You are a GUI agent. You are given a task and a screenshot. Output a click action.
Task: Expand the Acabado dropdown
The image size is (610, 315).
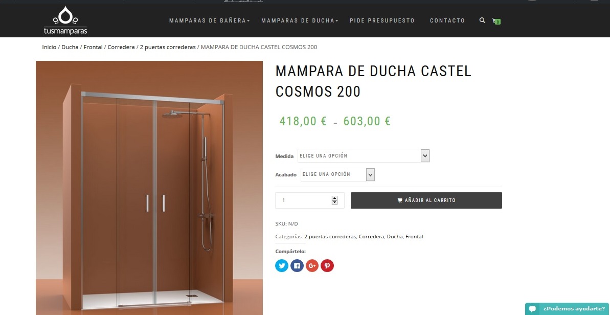[337, 174]
